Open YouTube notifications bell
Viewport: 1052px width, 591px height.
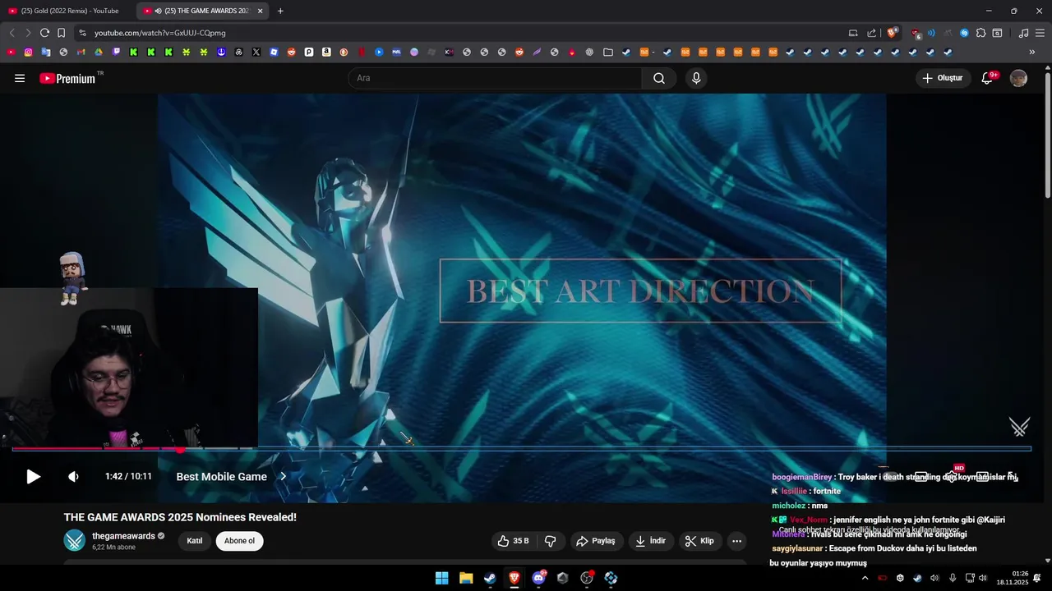(988, 78)
